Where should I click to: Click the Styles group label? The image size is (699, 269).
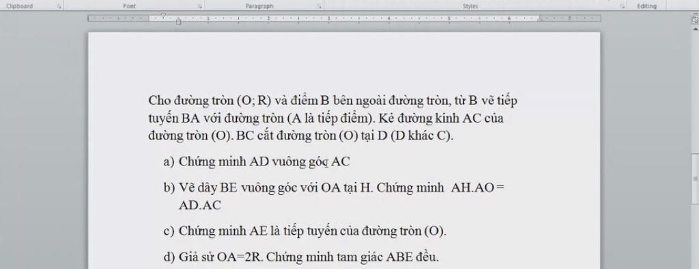tap(470, 6)
